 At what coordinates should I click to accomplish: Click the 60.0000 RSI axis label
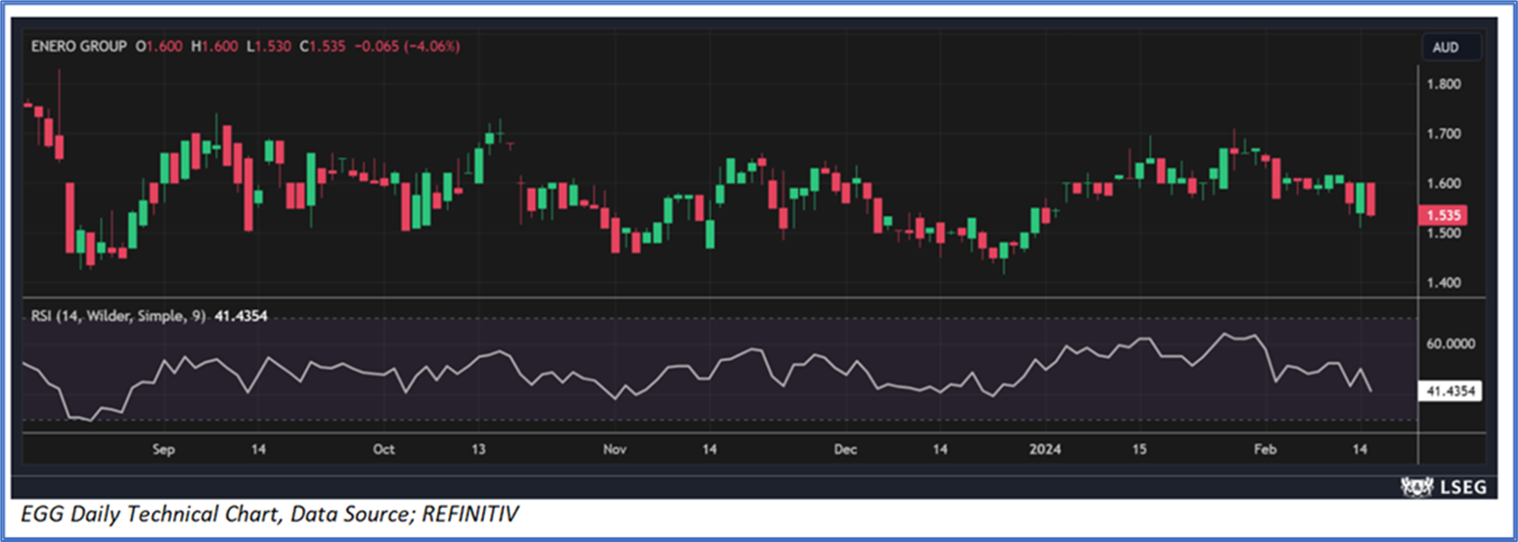[1451, 344]
